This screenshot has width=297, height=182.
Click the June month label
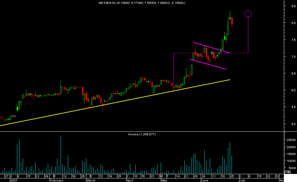205,180
